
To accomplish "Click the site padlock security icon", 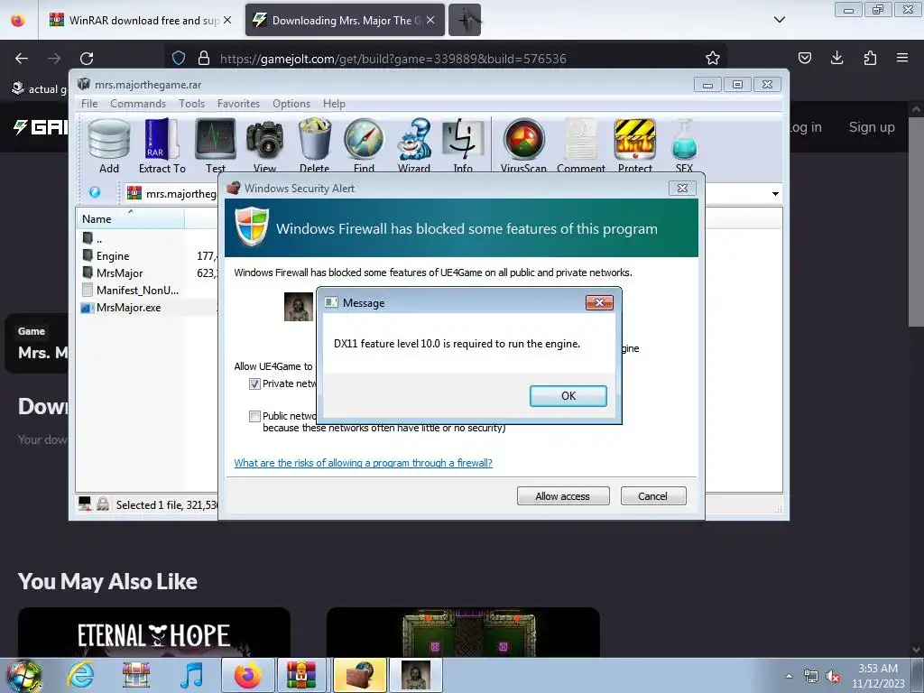I will 204,58.
